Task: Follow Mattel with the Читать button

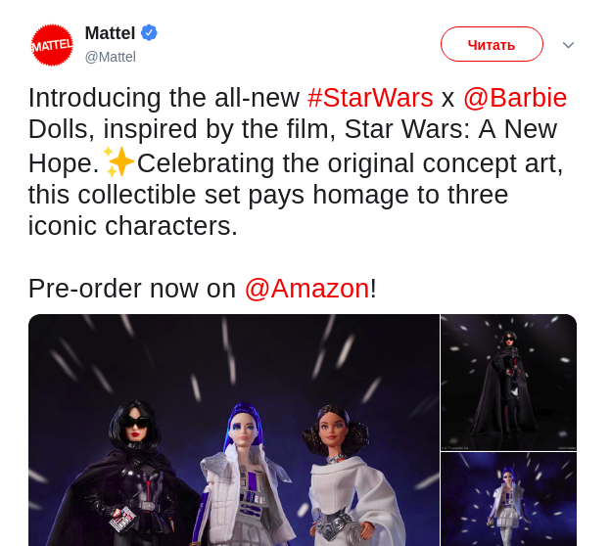Action: point(492,44)
